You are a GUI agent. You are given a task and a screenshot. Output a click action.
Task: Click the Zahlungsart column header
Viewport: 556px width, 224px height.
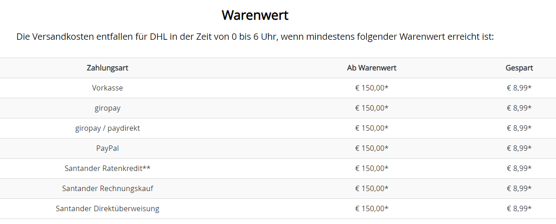tap(107, 68)
